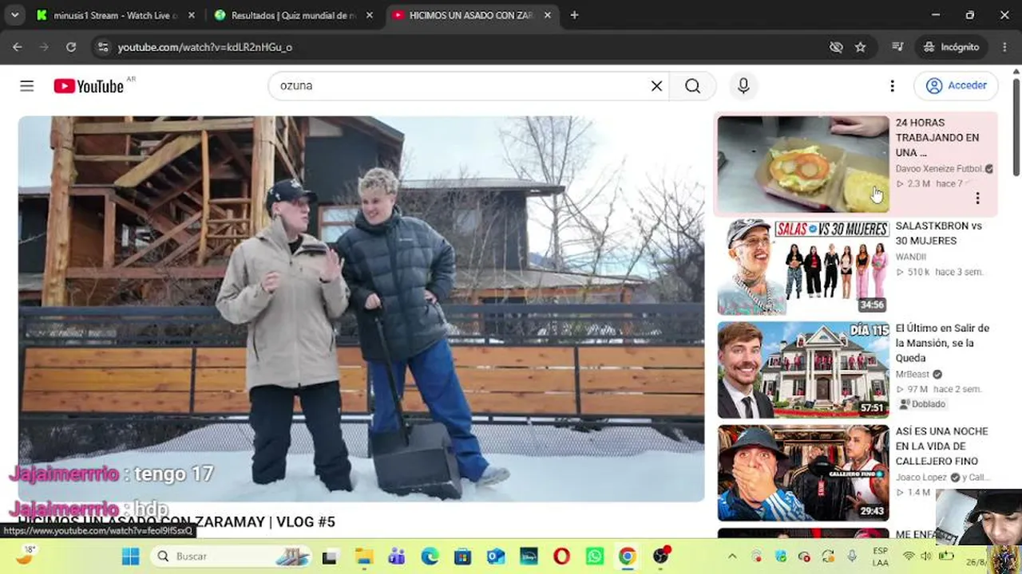Open 'ASÍ ES UNA NOCHE EN LA VIDA' title
The height and width of the screenshot is (574, 1022).
coord(942,446)
